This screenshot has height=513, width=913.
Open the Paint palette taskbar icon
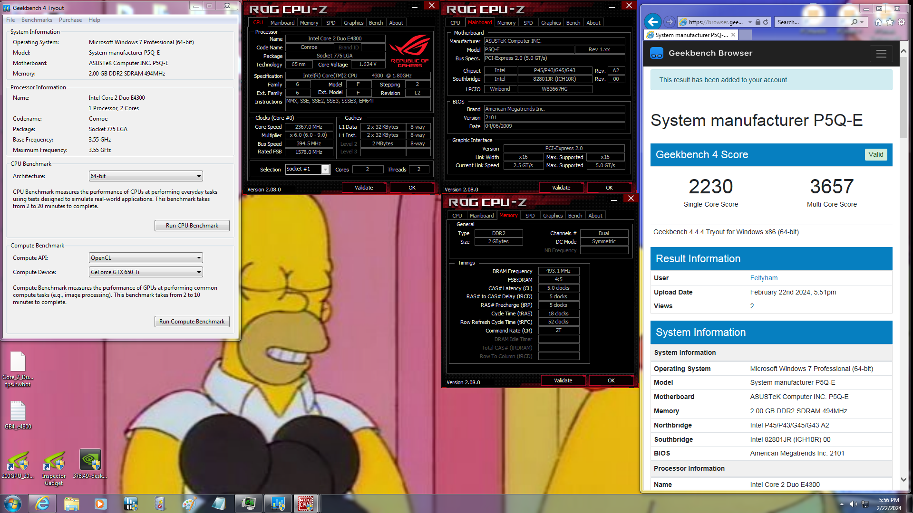point(189,503)
